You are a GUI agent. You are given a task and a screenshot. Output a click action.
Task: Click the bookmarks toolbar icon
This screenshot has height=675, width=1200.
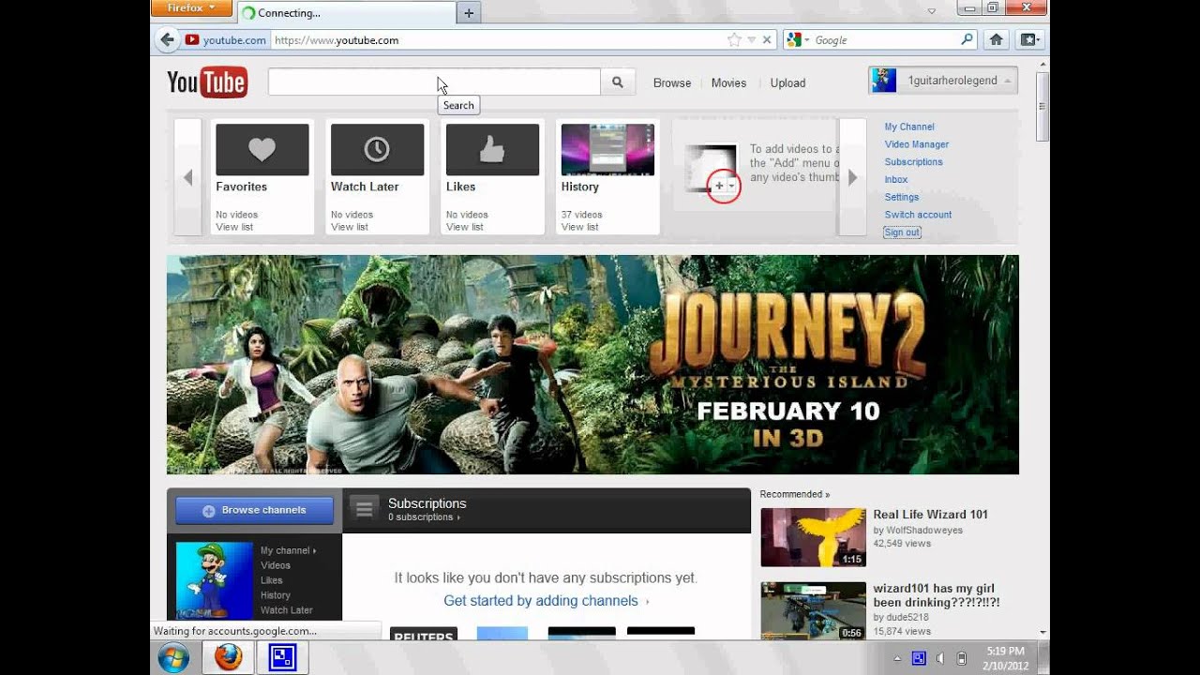pyautogui.click(x=1029, y=39)
